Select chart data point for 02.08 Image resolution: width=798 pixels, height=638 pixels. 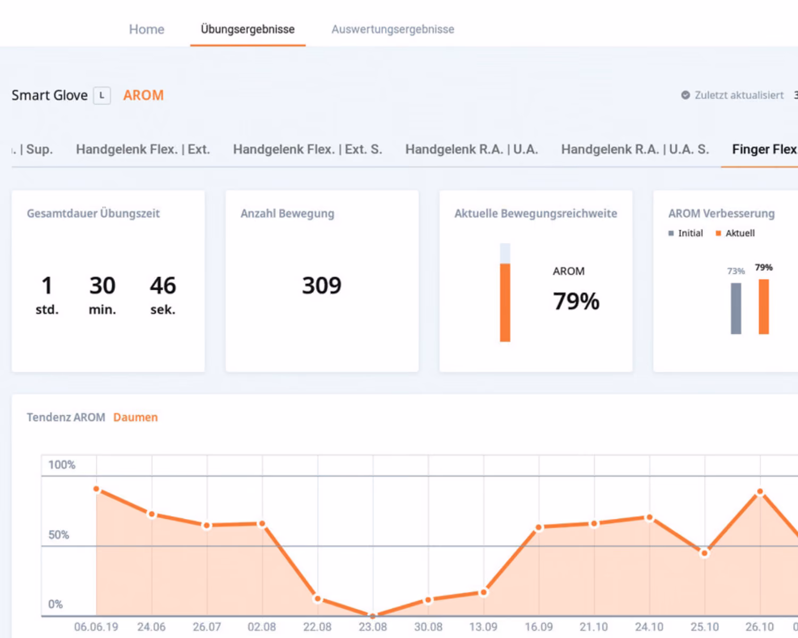point(262,524)
